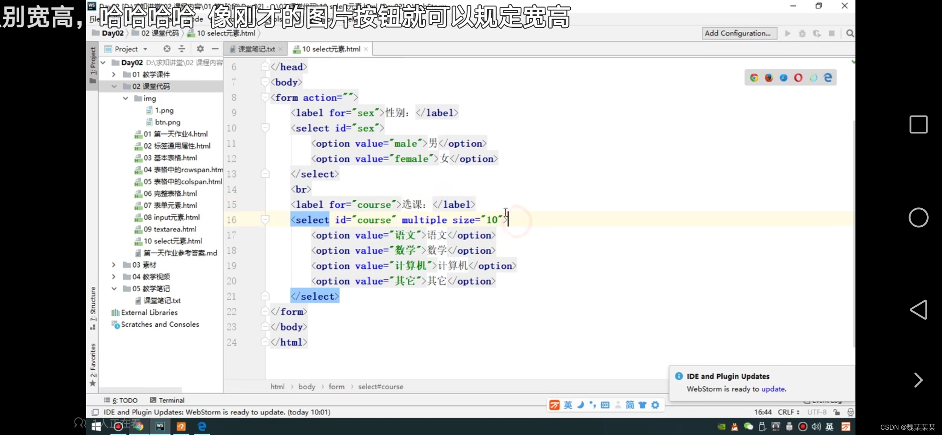Click the locate target icon in Project panel
This screenshot has height=435, width=942.
tap(167, 49)
